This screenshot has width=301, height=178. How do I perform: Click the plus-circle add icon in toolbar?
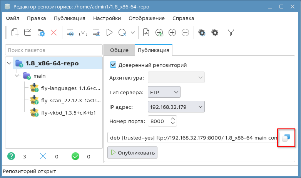point(172,33)
